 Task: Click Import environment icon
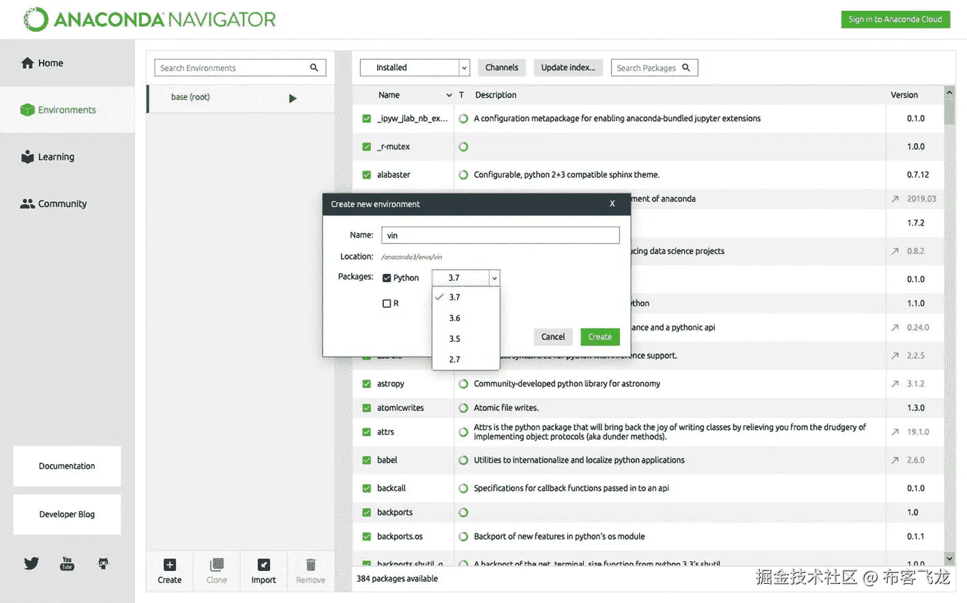click(263, 565)
